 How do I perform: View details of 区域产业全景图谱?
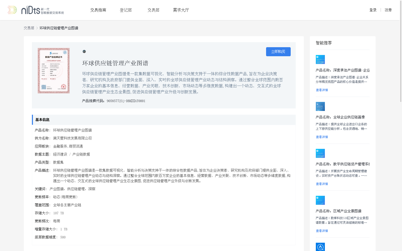click(322, 231)
